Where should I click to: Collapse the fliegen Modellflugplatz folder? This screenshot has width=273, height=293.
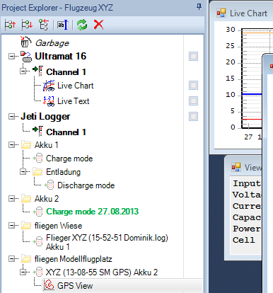(11, 259)
